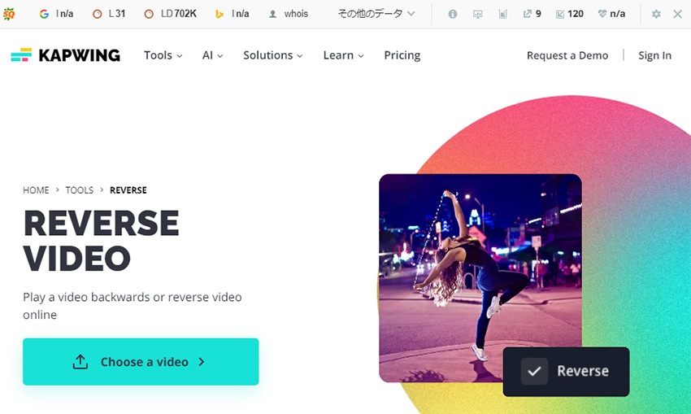Click the Sign In link
Screen dimensions: 691x414
coord(654,55)
